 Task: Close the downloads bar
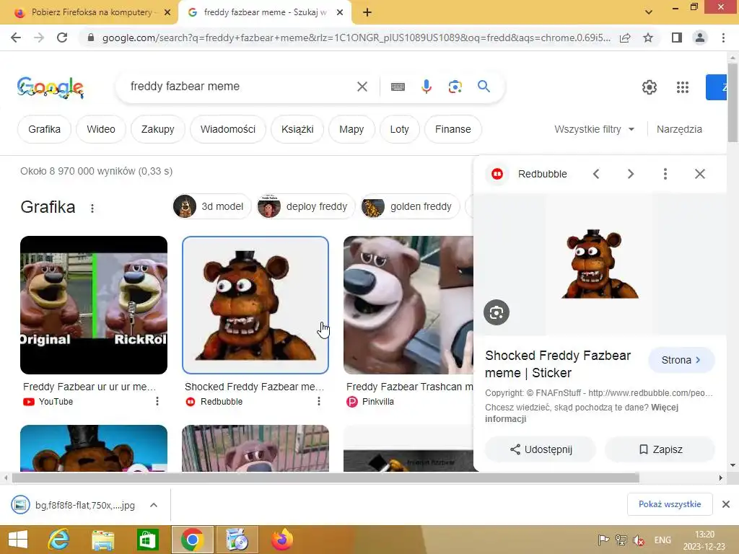point(726,504)
